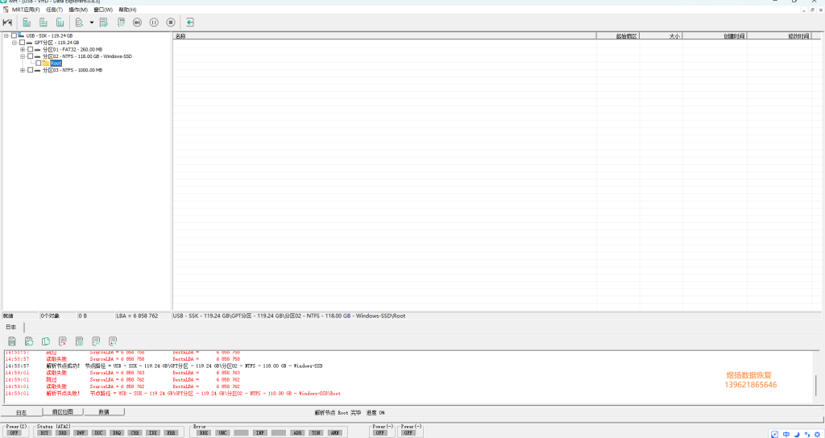Click the log find-next icon with red arrow
The height and width of the screenshot is (438, 825).
click(113, 341)
